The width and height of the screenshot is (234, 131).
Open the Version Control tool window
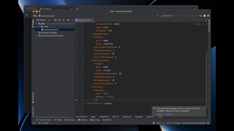pyautogui.click(x=44, y=120)
